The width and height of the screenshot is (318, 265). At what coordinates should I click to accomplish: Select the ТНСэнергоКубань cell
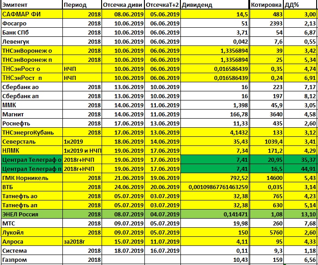pyautogui.click(x=32, y=133)
